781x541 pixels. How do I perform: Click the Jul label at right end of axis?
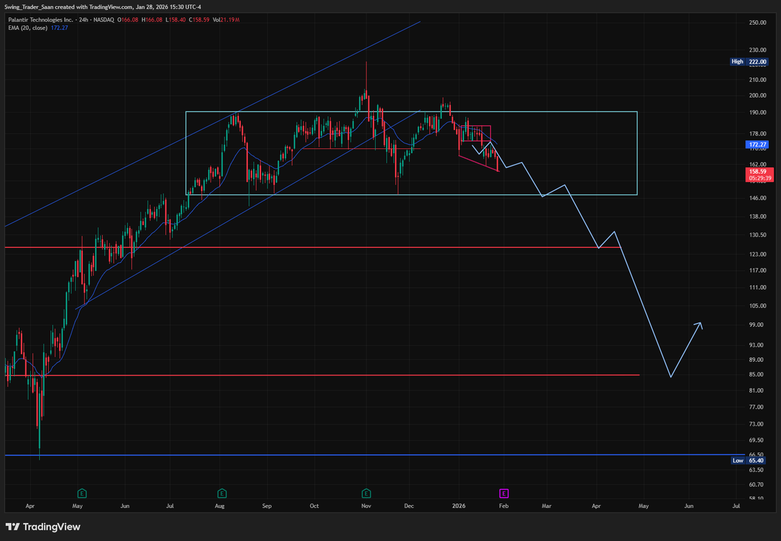click(736, 505)
